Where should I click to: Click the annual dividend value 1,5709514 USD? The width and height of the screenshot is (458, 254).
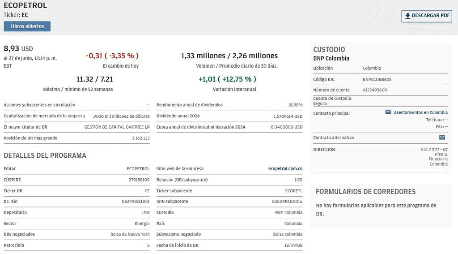(288, 116)
